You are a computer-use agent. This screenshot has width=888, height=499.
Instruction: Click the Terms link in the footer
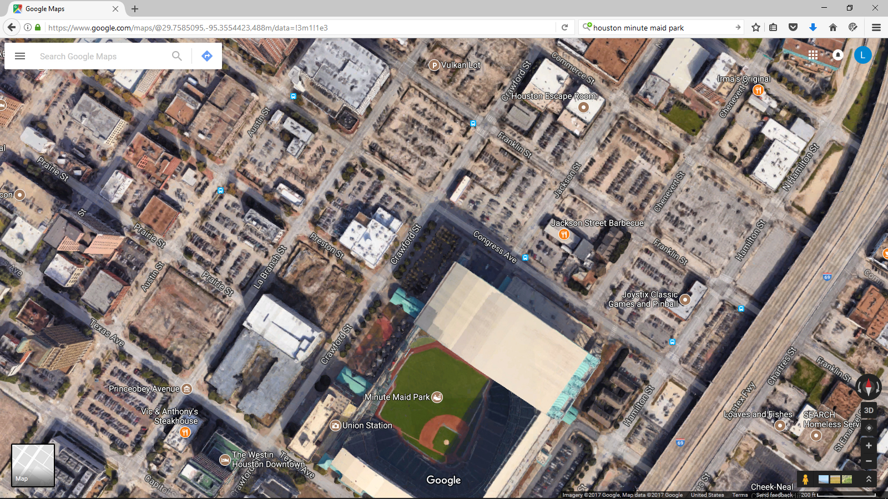[740, 495]
